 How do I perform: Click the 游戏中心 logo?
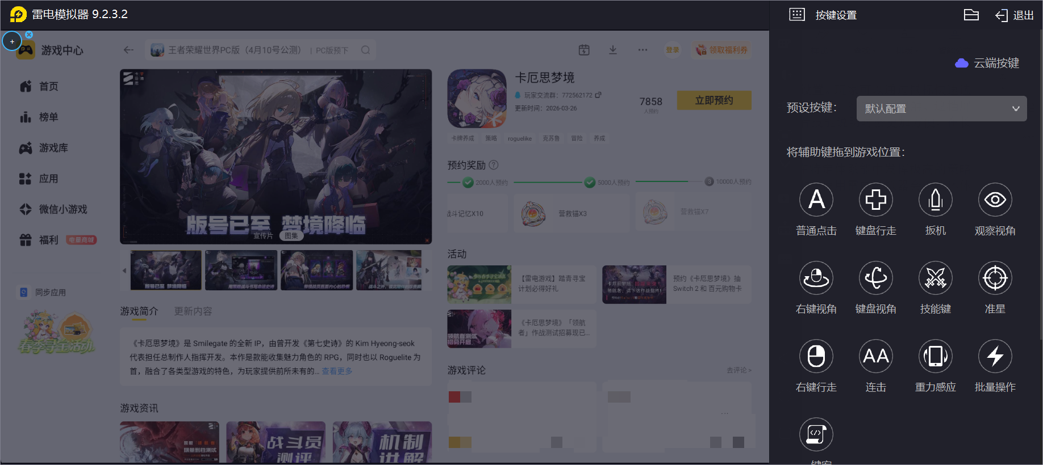(25, 51)
